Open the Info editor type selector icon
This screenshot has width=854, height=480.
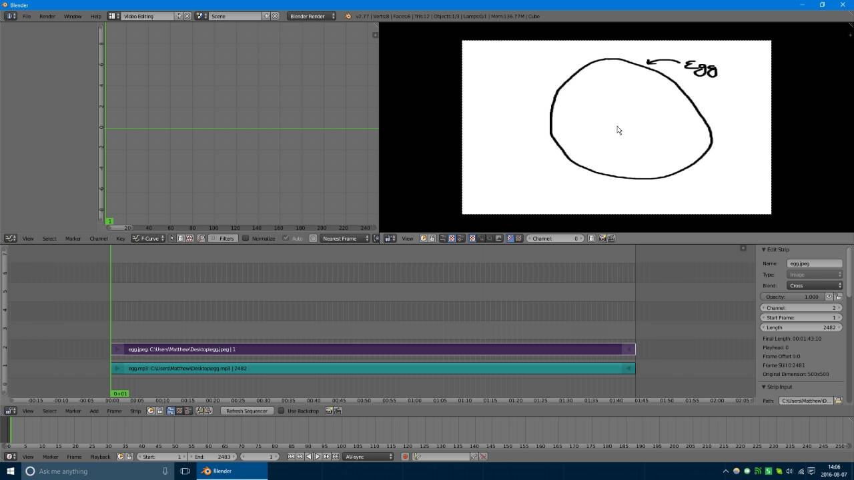(x=11, y=16)
